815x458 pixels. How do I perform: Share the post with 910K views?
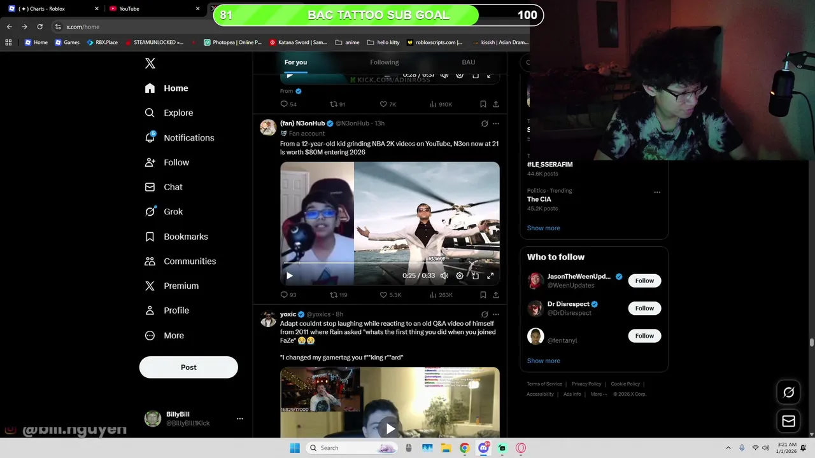click(496, 104)
